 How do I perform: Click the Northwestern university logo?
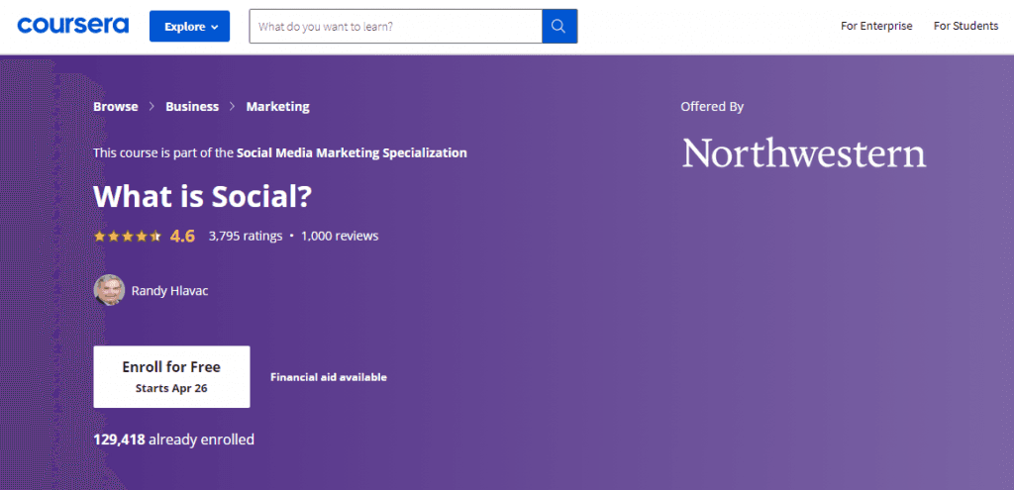click(804, 153)
